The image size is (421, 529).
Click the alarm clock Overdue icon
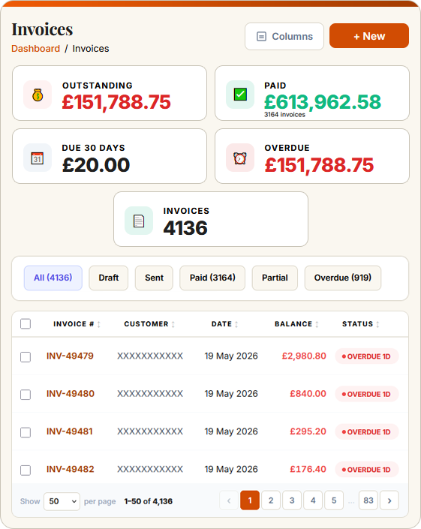tap(240, 158)
